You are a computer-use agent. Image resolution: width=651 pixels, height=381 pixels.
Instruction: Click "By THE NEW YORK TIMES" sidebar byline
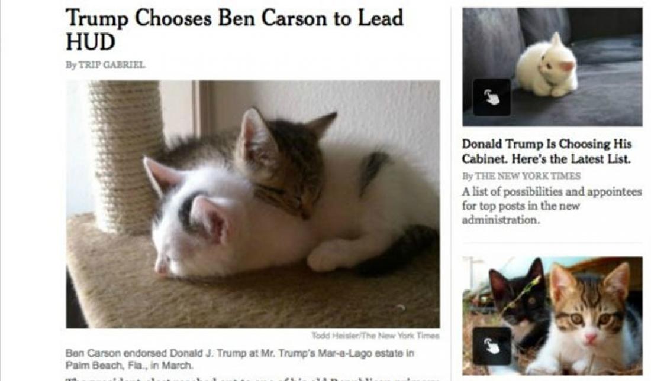[x=521, y=176]
